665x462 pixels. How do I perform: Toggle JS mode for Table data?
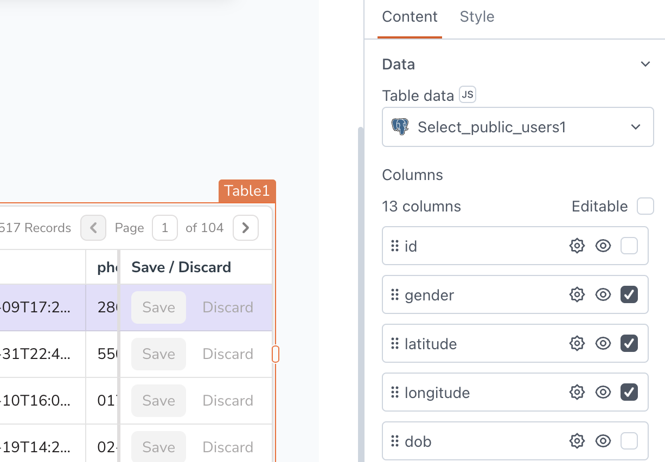(467, 95)
